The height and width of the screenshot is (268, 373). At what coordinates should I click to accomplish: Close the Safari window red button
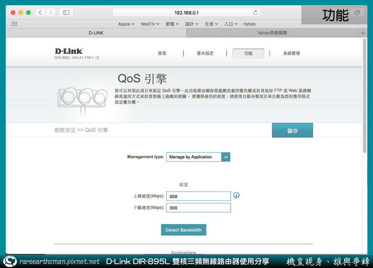tap(13, 13)
